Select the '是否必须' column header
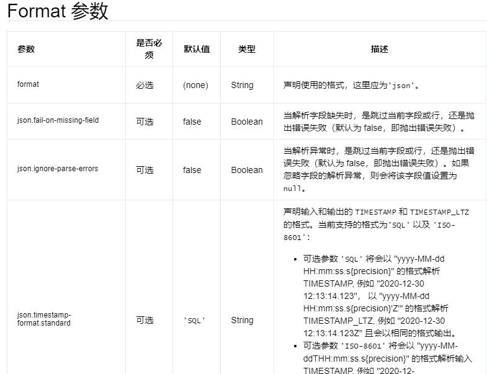The width and height of the screenshot is (487, 374). (149, 49)
